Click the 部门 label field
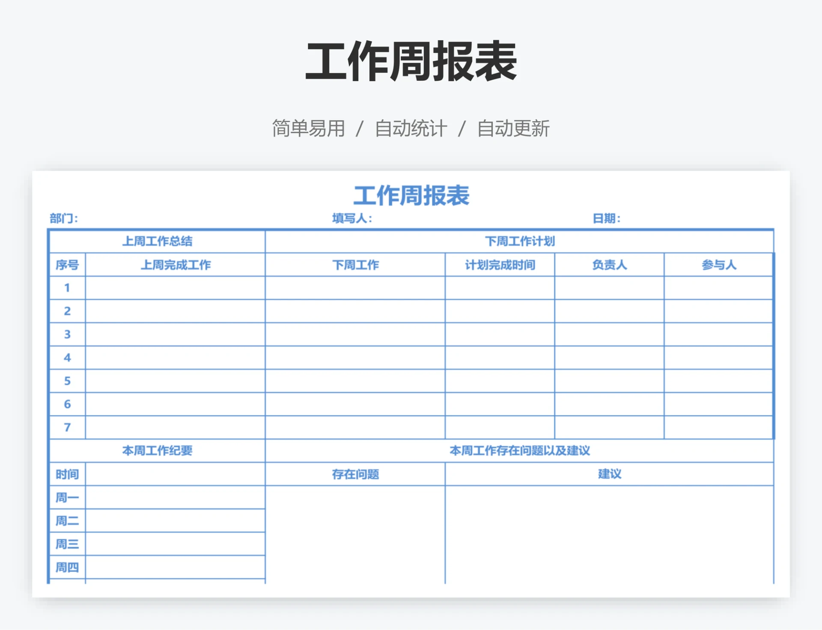 pyautogui.click(x=63, y=218)
